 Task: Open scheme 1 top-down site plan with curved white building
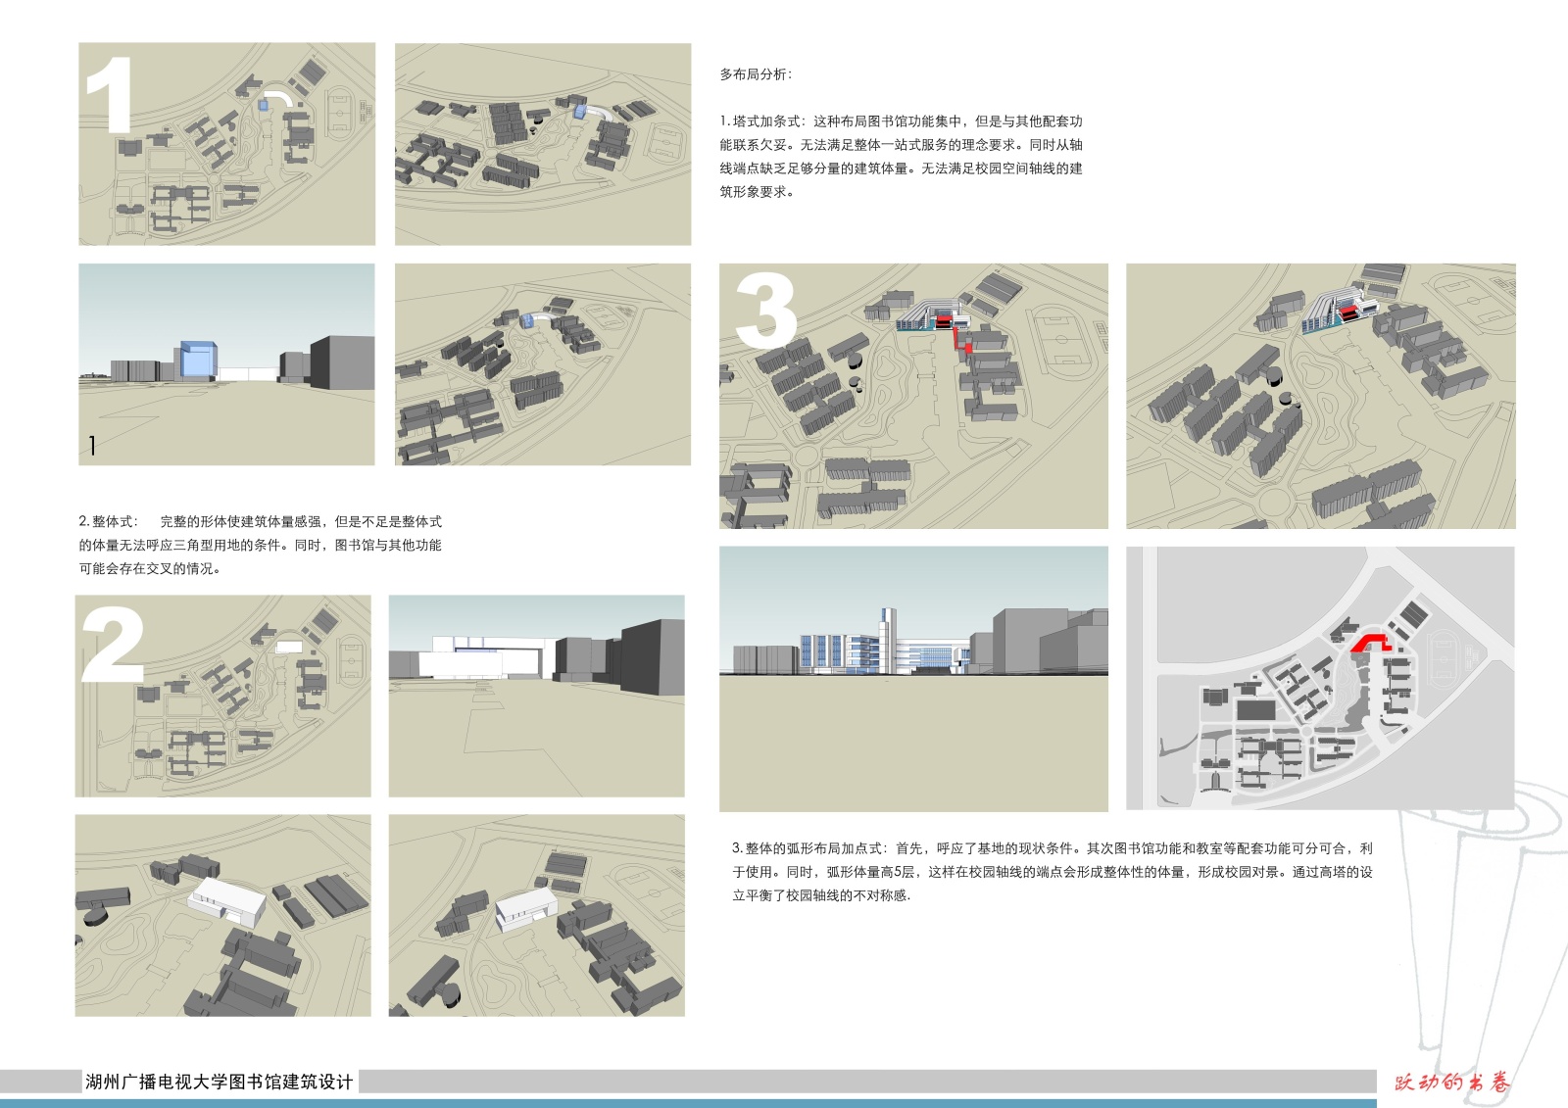point(226,144)
